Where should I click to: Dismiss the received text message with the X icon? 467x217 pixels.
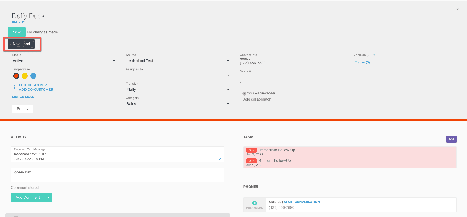(x=220, y=159)
